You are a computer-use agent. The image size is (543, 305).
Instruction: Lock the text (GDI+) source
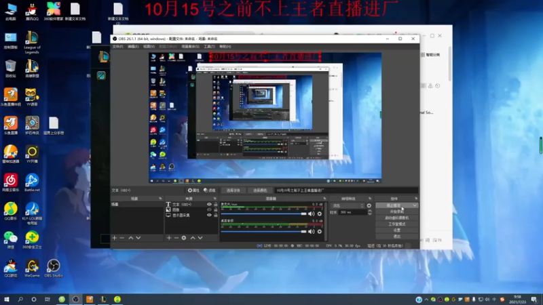[x=216, y=205]
